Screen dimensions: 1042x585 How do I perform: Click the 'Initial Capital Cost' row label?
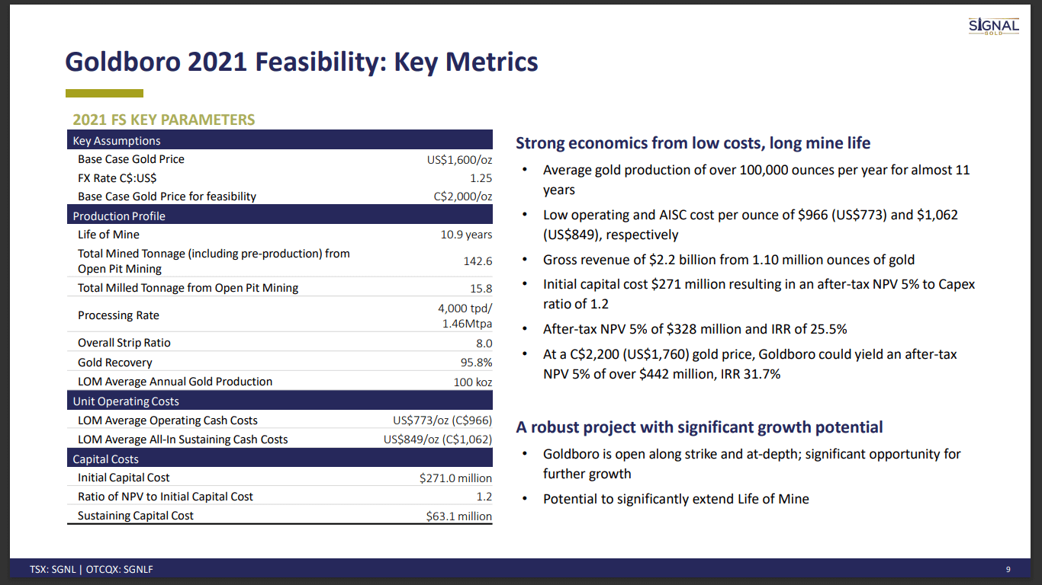pyautogui.click(x=124, y=478)
